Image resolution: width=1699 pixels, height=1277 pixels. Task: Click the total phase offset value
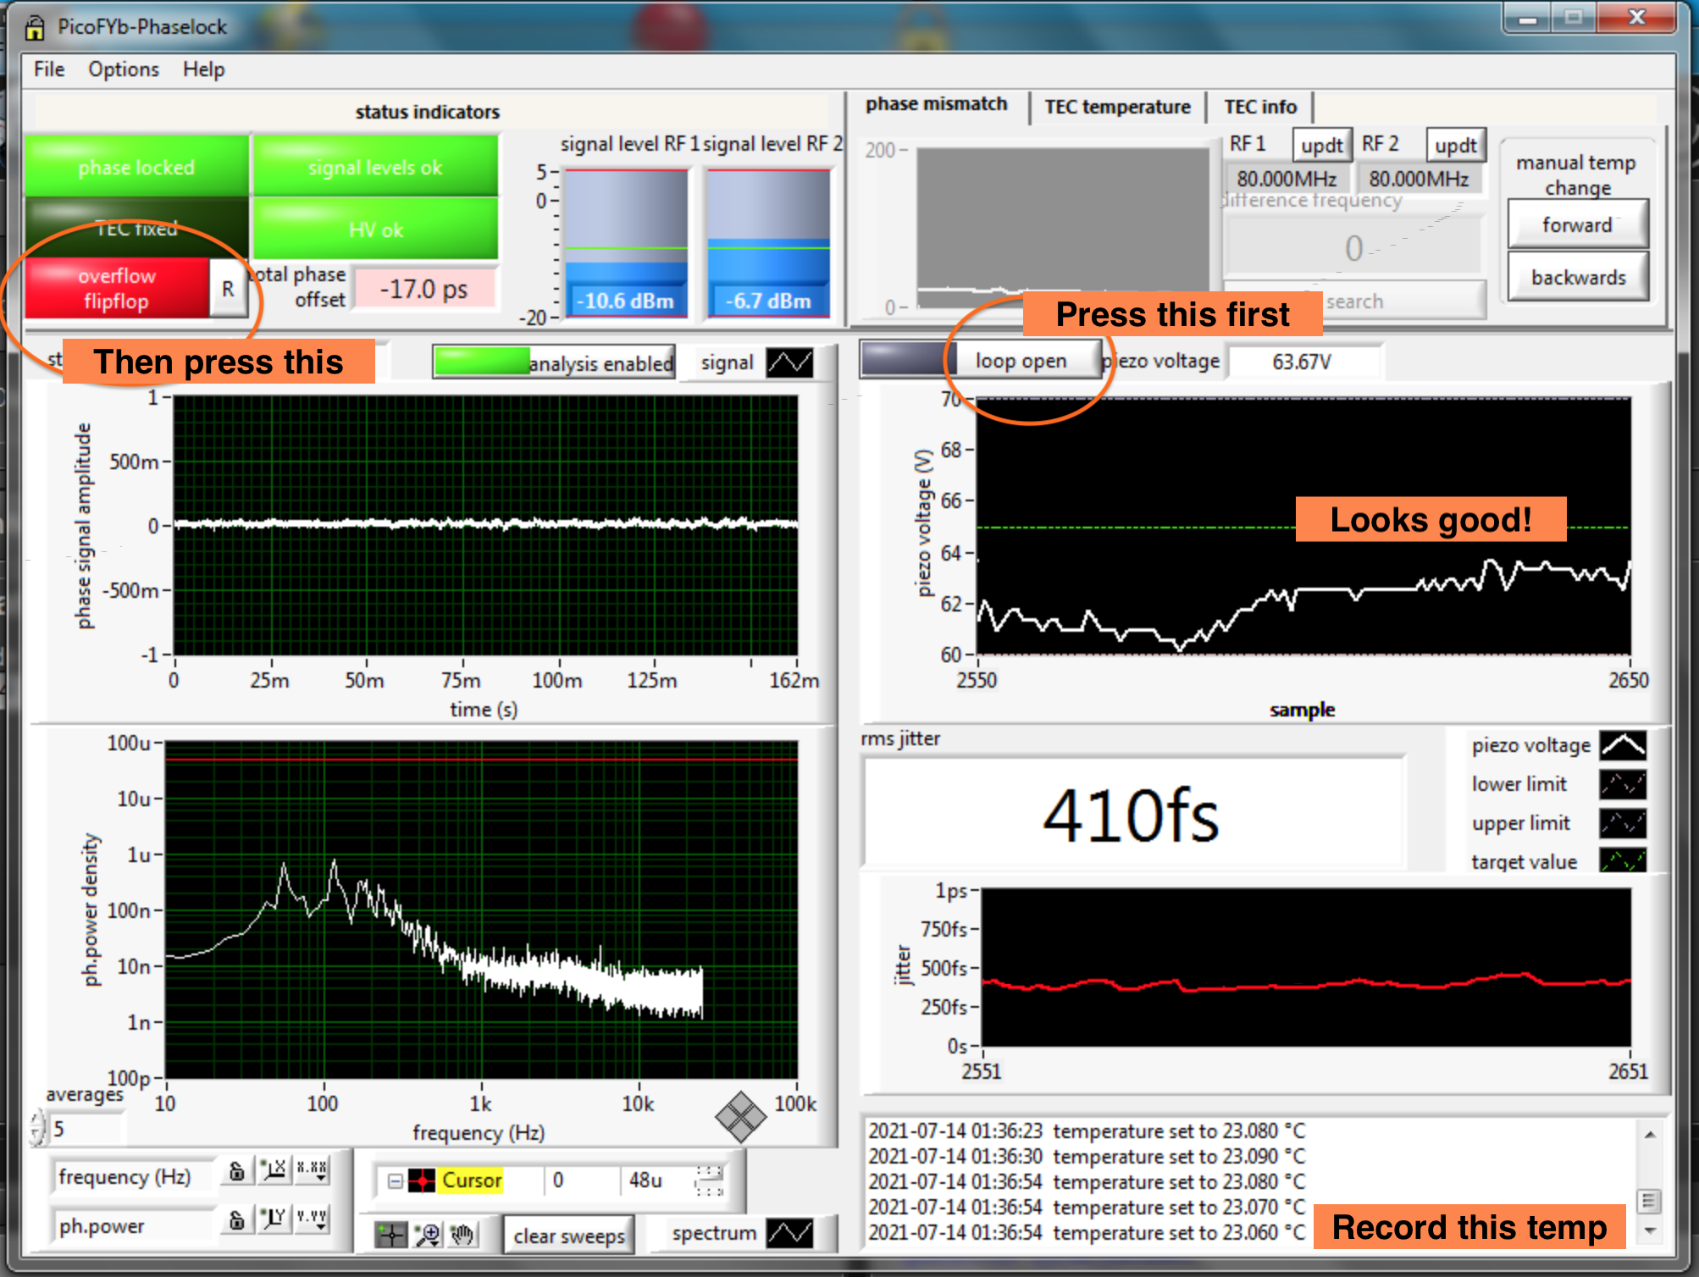tap(424, 289)
